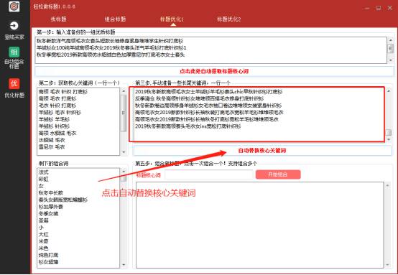Click the title line starting 羊绒衫女100纯羊绒
This screenshot has height=275, width=398.
click(x=111, y=47)
